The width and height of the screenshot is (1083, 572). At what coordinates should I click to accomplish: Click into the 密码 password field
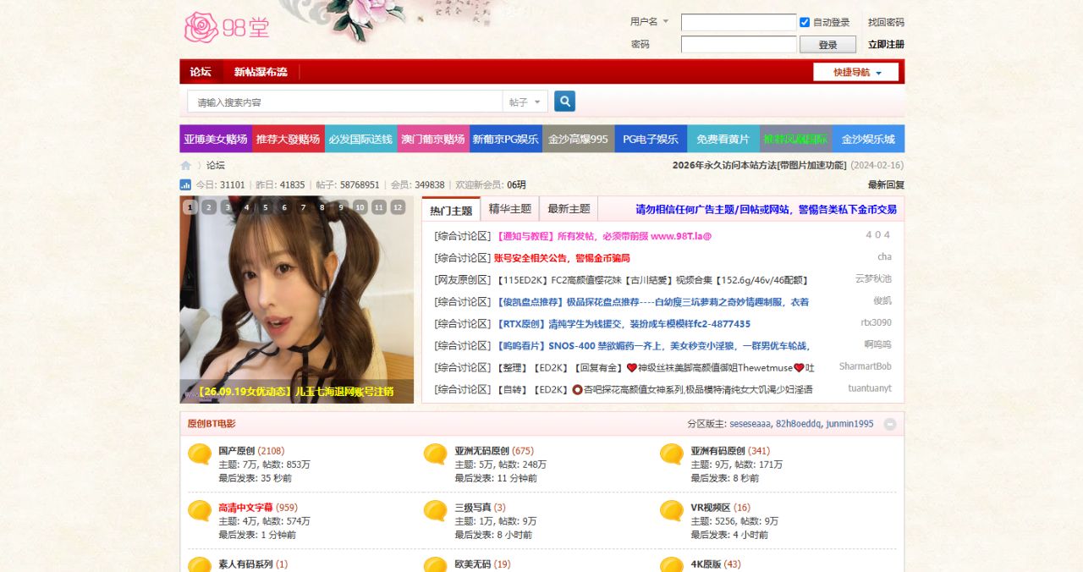pos(739,45)
